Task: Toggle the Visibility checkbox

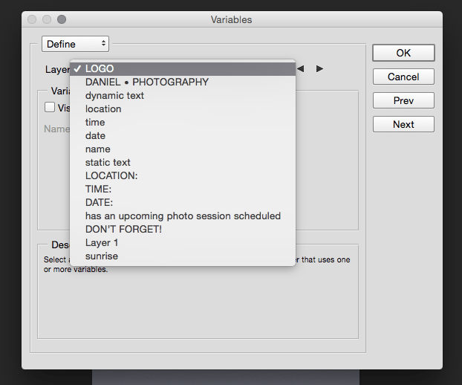Action: (50, 107)
